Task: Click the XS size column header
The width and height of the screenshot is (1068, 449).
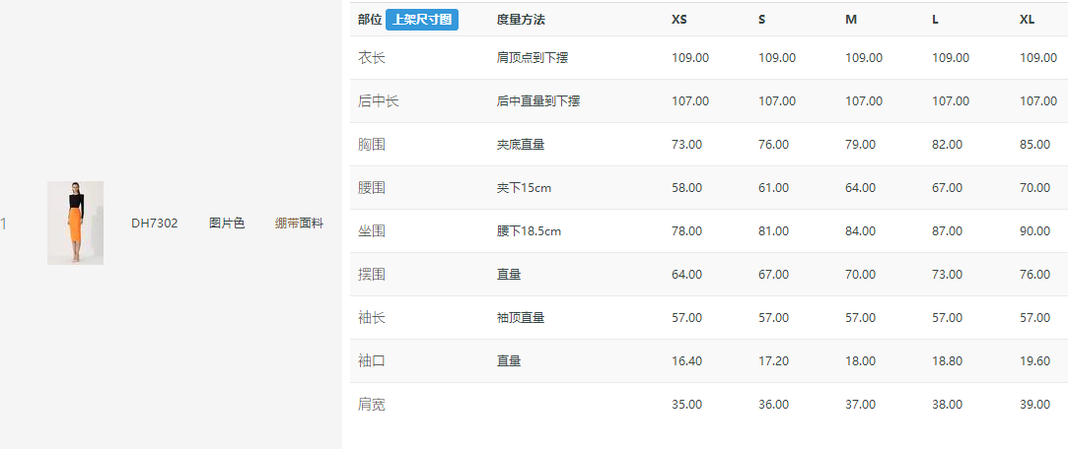Action: (x=679, y=20)
